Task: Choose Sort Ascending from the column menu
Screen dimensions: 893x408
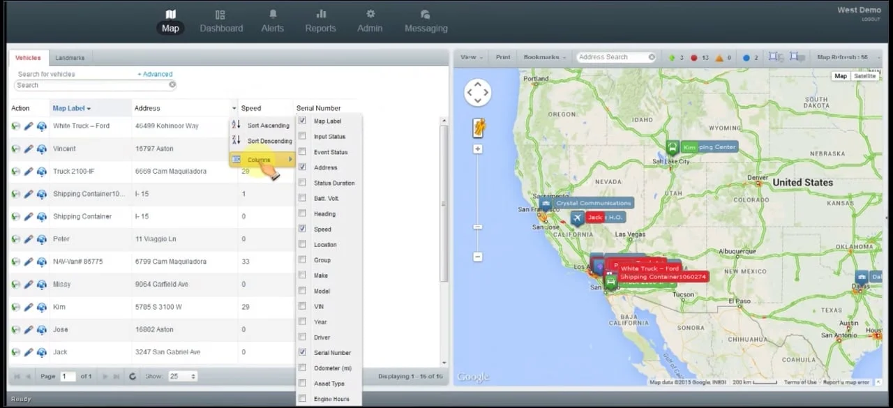Action: tap(262, 126)
